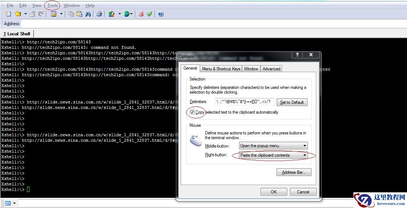The height and width of the screenshot is (208, 407).
Task: Click terminal line 'Xshell:\> http://tech2ipo.com/58143'
Action: point(46,42)
